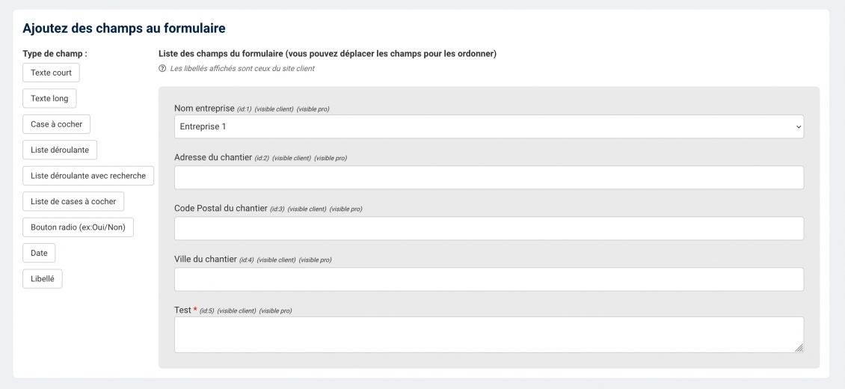This screenshot has width=845, height=389.
Task: Add a Date field
Action: coord(39,253)
